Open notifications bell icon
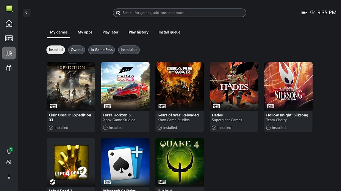This screenshot has width=341, height=191. pos(9,151)
